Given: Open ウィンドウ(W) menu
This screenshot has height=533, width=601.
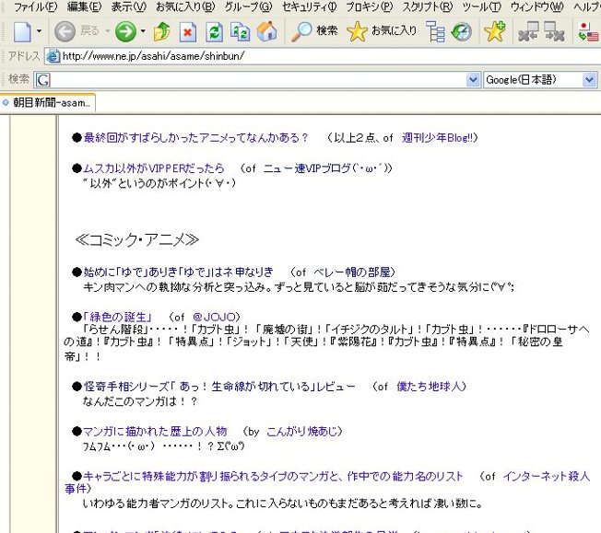Looking at the screenshot, I should [x=537, y=6].
